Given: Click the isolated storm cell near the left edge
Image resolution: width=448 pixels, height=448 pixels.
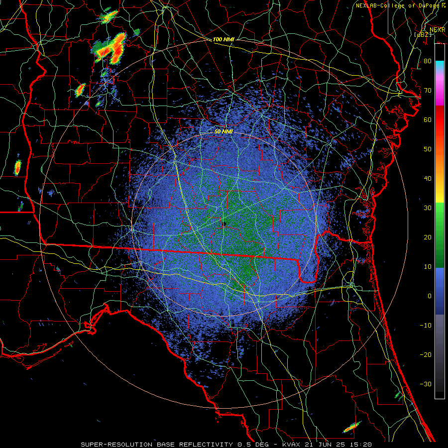Looking at the screenshot, I should tap(18, 167).
